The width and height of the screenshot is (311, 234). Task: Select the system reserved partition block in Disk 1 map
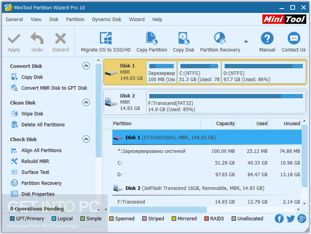161,72
